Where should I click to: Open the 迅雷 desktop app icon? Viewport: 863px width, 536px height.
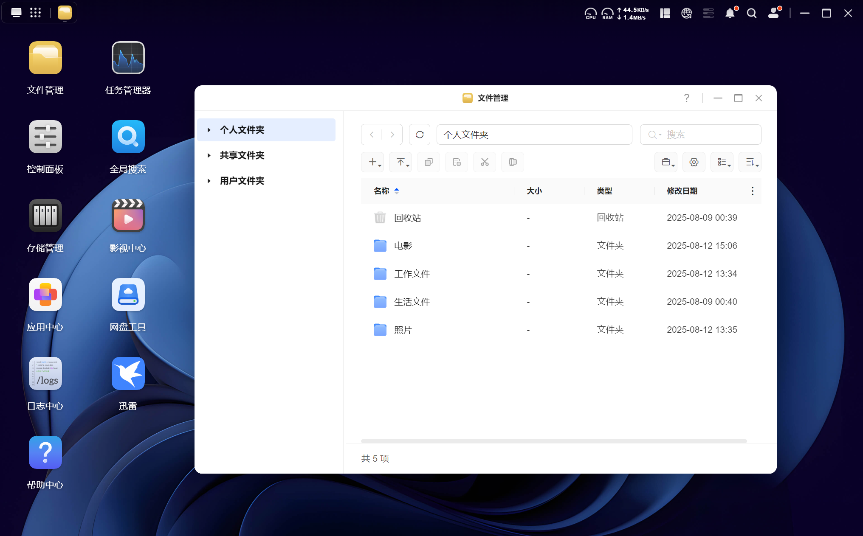tap(128, 373)
